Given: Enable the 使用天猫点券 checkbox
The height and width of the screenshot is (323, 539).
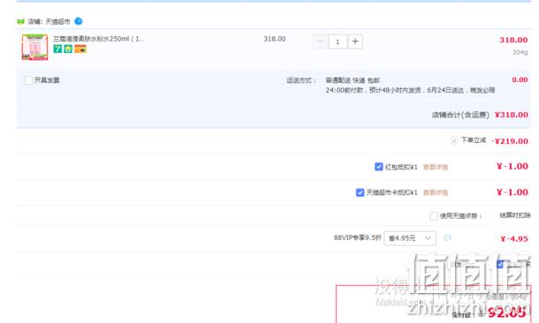Looking at the screenshot, I should coord(434,216).
